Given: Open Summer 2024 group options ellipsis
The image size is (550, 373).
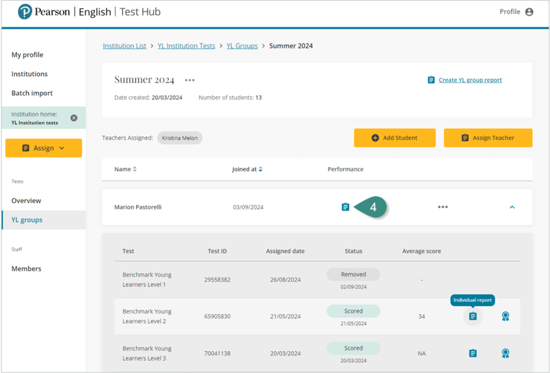Looking at the screenshot, I should 189,80.
